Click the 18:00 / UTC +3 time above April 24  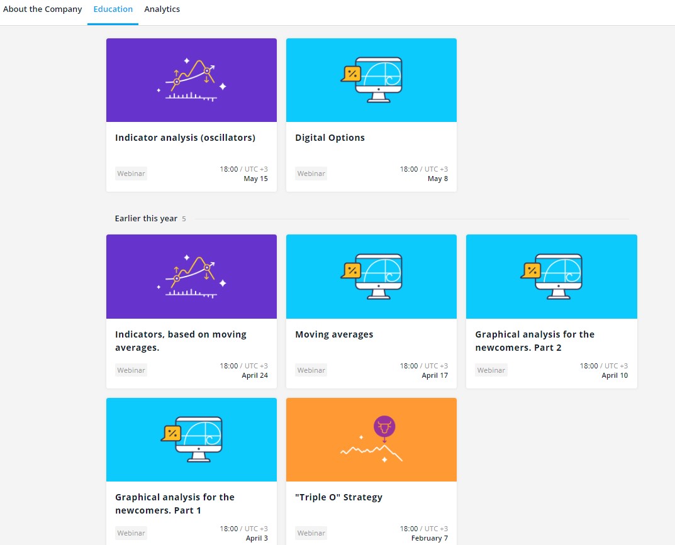243,366
